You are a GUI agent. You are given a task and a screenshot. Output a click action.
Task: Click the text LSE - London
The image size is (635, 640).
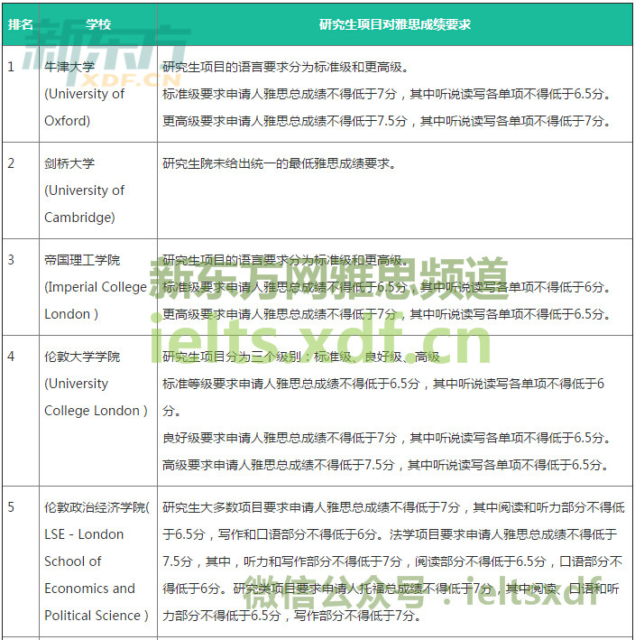(x=84, y=534)
